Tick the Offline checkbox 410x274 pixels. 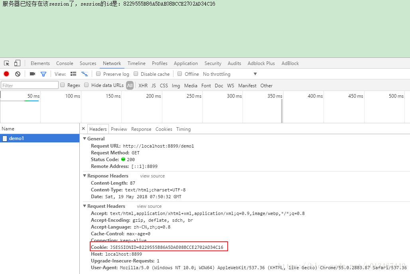pos(179,74)
